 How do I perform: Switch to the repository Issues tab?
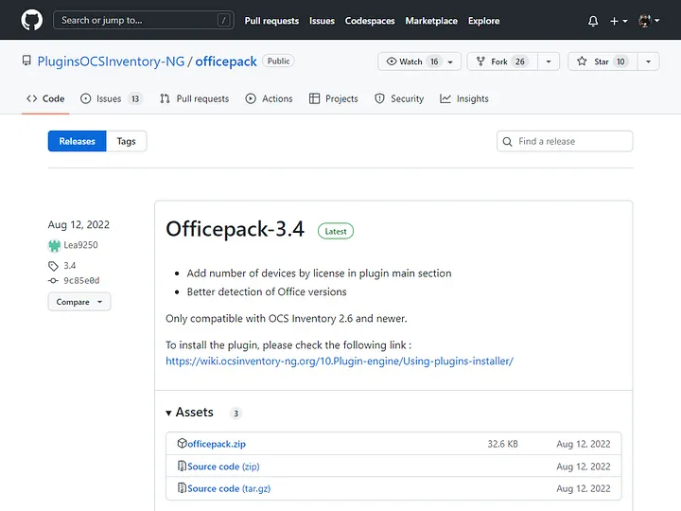point(112,98)
